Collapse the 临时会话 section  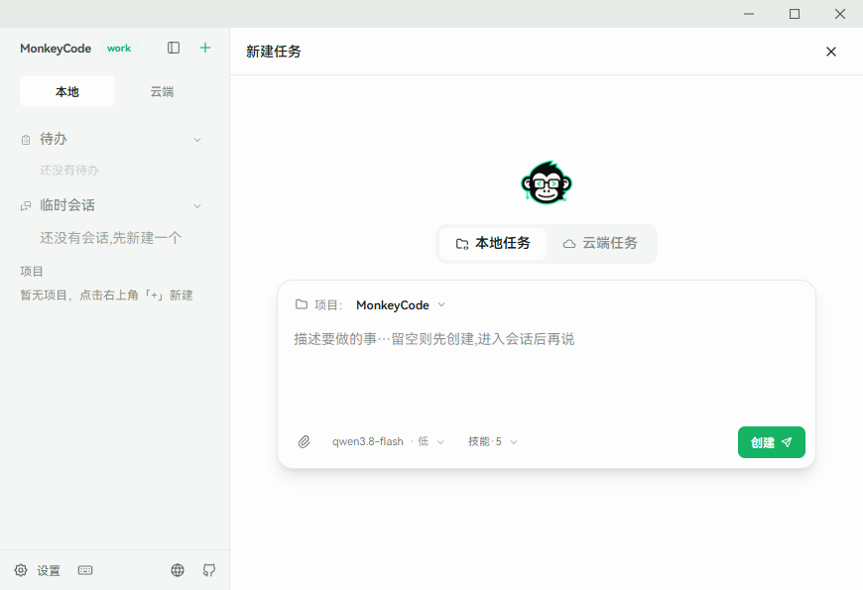click(197, 206)
